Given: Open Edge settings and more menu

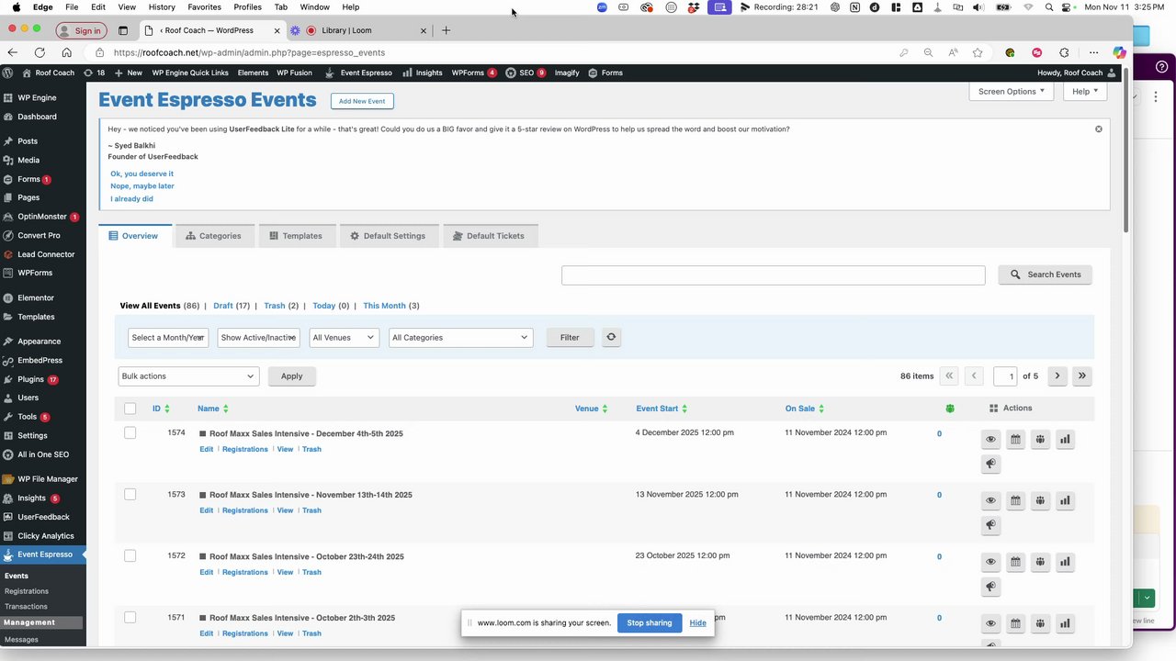Looking at the screenshot, I should pos(1093,52).
